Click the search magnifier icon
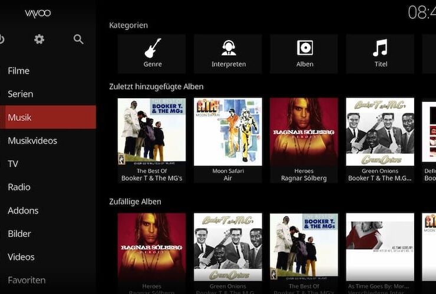Image resolution: width=436 pixels, height=294 pixels. pos(78,39)
